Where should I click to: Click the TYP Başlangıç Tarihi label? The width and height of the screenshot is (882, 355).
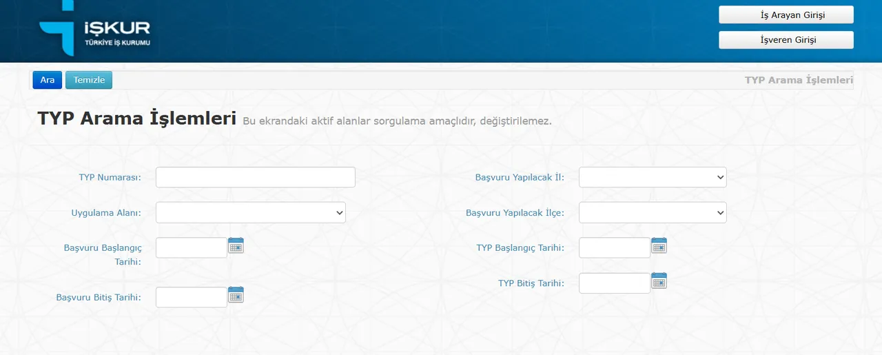[520, 247]
